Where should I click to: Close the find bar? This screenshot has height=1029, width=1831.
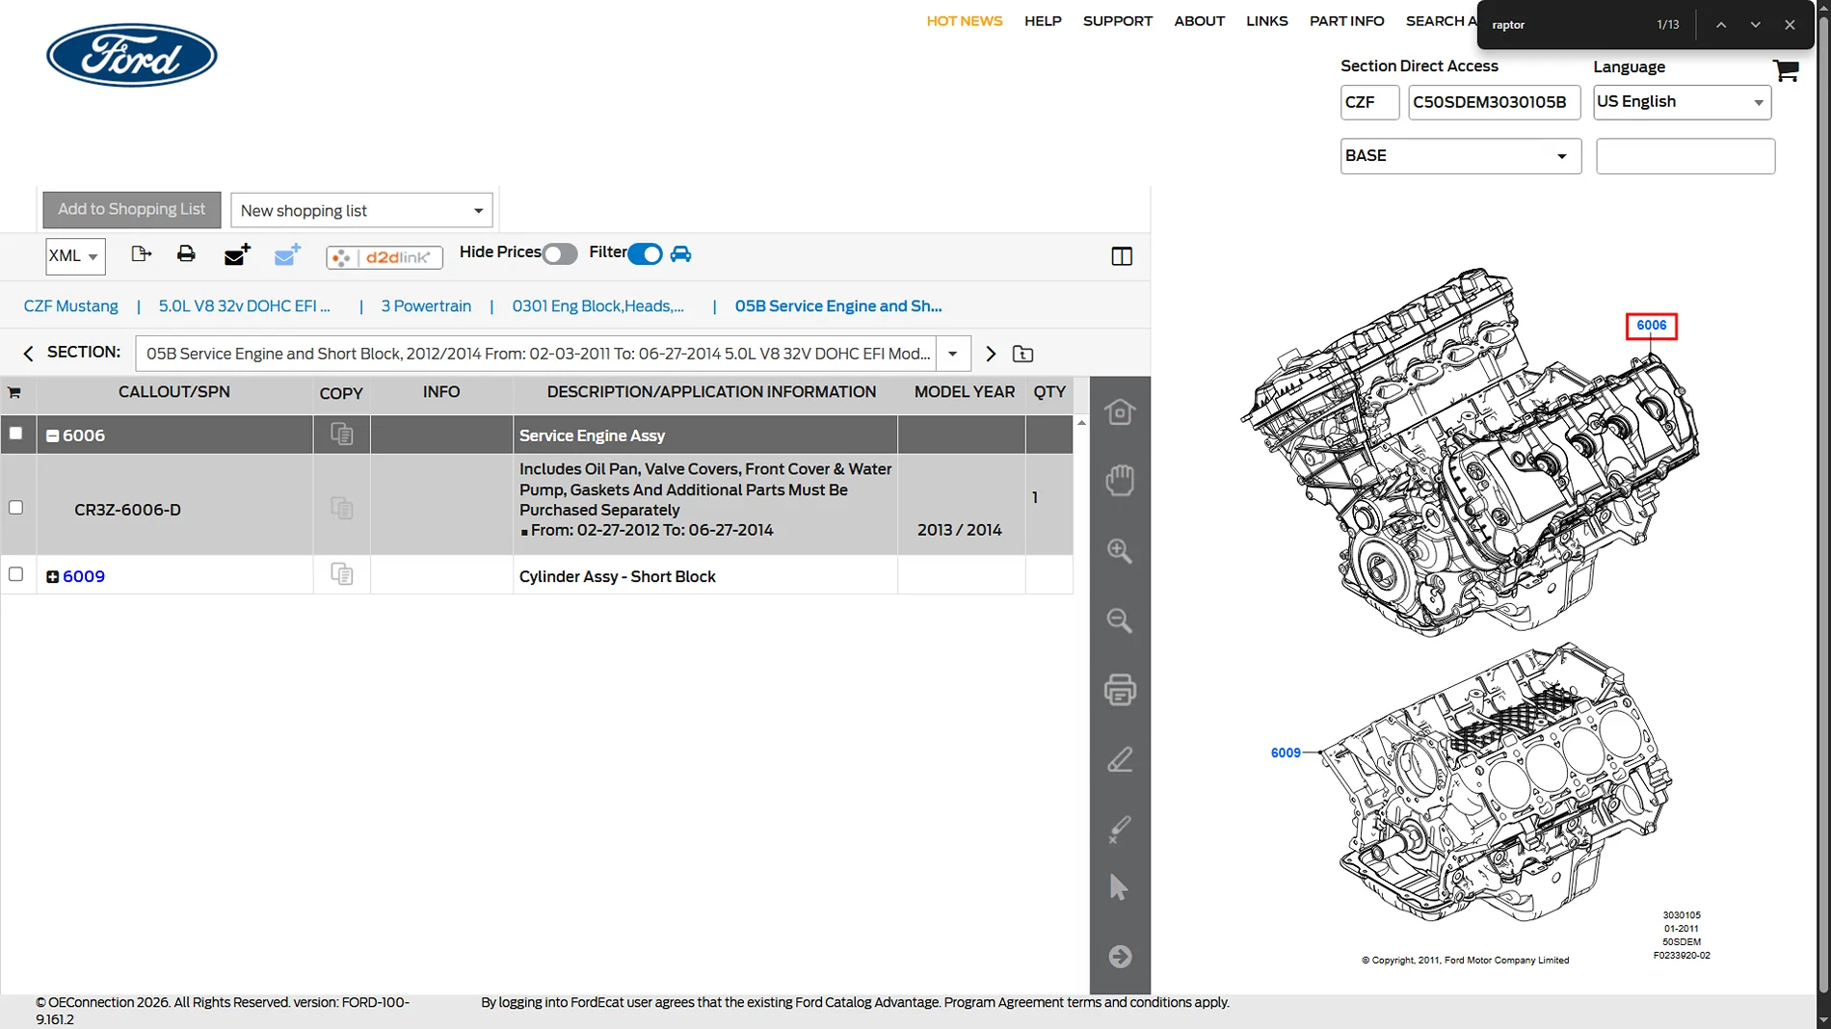click(x=1790, y=25)
